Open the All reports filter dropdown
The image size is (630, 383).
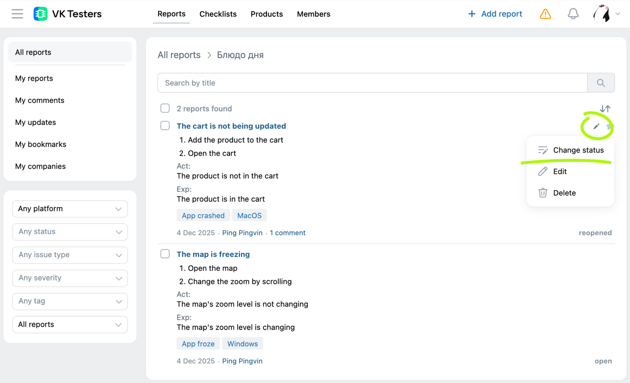click(x=70, y=325)
